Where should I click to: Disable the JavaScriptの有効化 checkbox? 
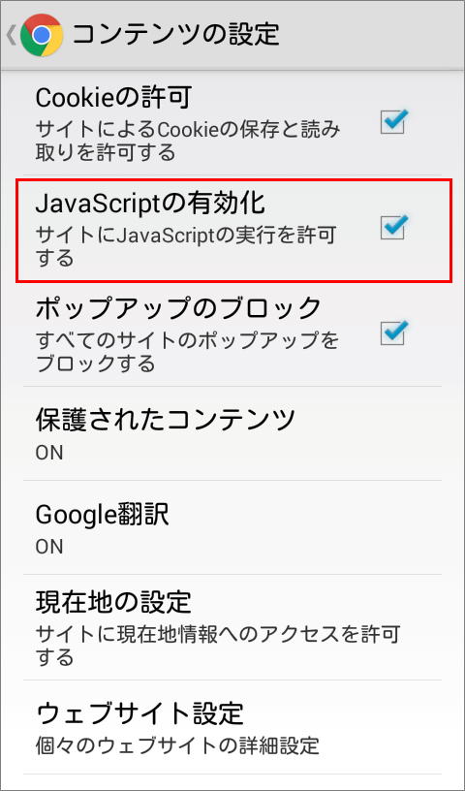click(x=393, y=228)
